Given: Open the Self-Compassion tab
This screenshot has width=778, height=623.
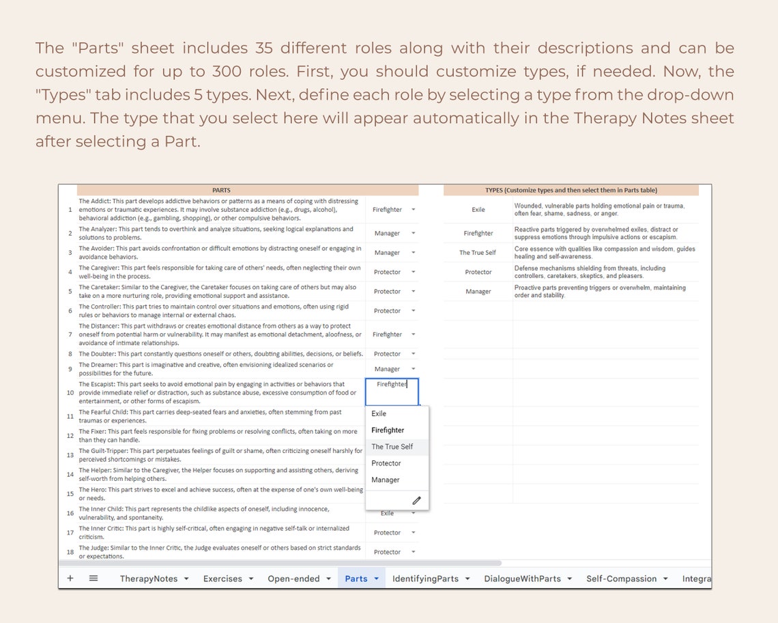Looking at the screenshot, I should 622,578.
